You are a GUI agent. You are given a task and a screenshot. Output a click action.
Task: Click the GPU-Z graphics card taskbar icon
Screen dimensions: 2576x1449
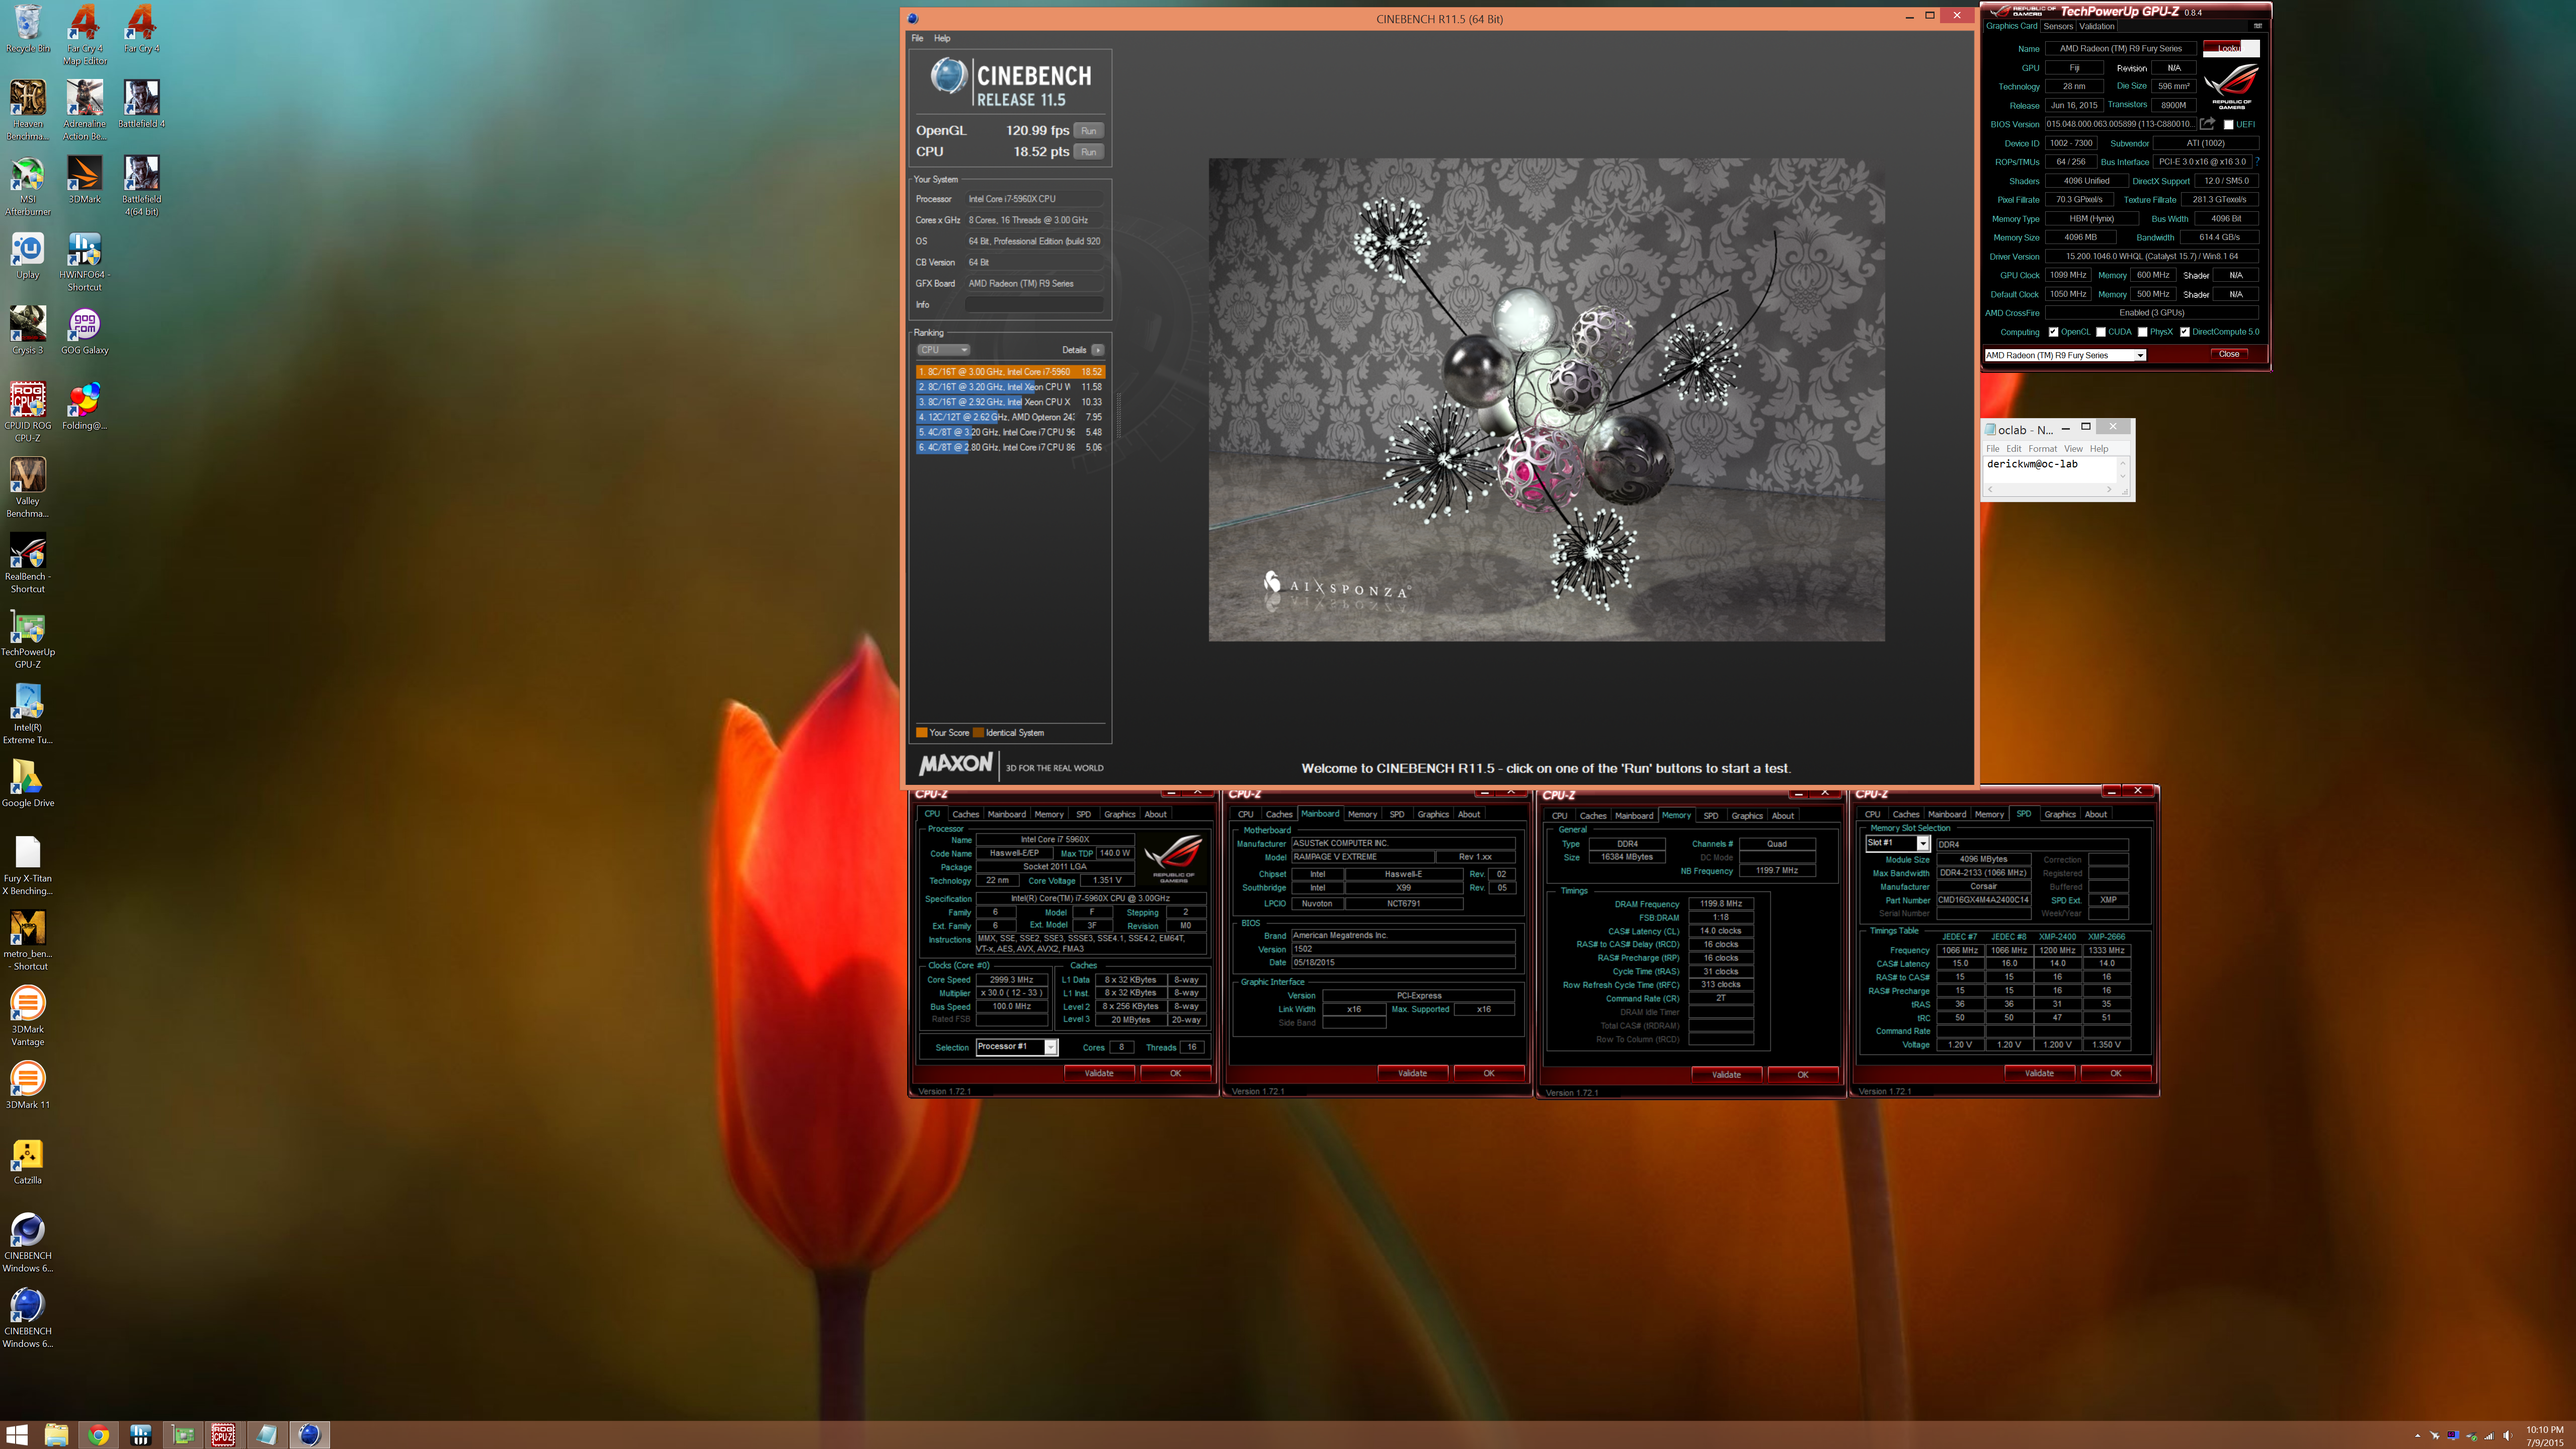(182, 1435)
